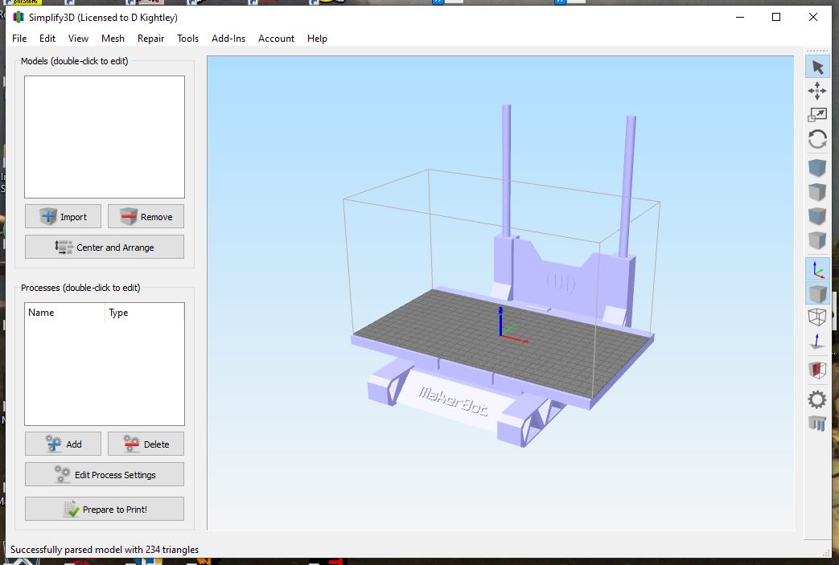Toggle solid model rendering
Viewport: 839px width, 565px height.
[817, 293]
